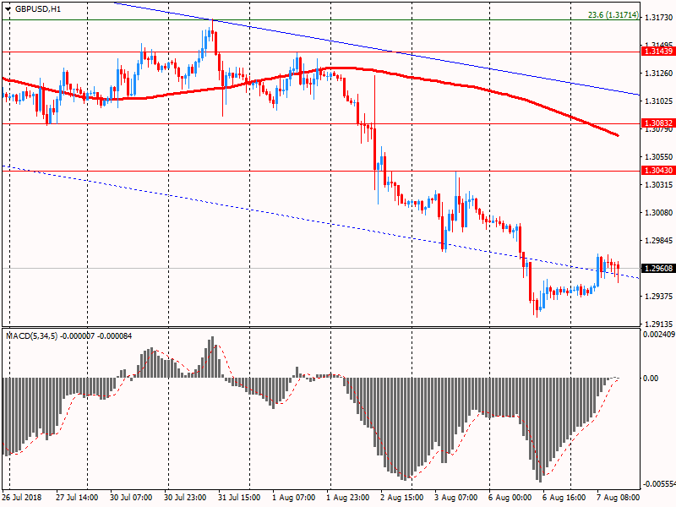Viewport: 676px width, 507px height.
Task: Click the 7 Aug 08:00 time label
Action: pyautogui.click(x=619, y=497)
